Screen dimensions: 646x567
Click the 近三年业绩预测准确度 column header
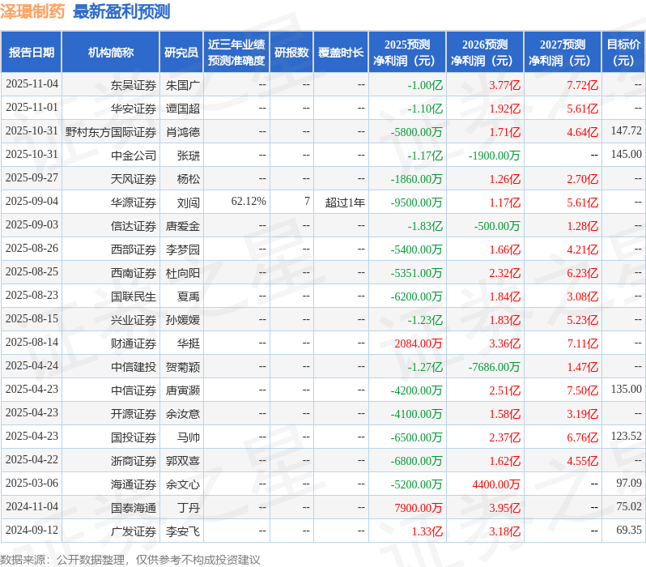tap(236, 53)
